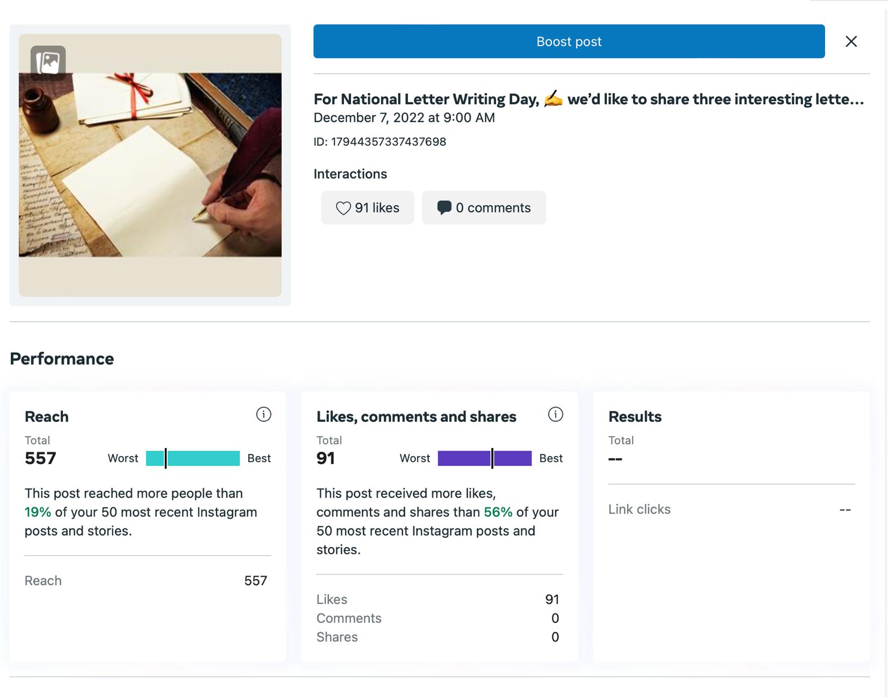The width and height of the screenshot is (888, 697).
Task: Close the post insights panel
Action: (851, 41)
